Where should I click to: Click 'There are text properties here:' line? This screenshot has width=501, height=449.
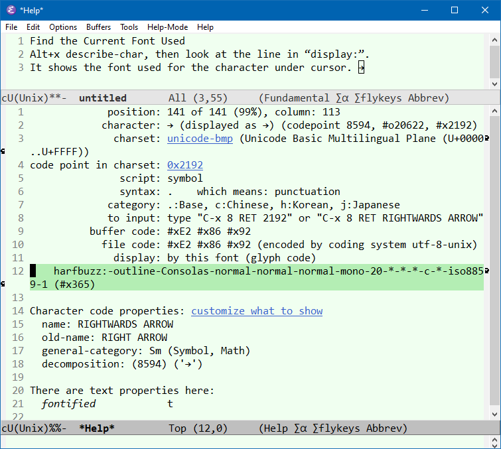[121, 390]
